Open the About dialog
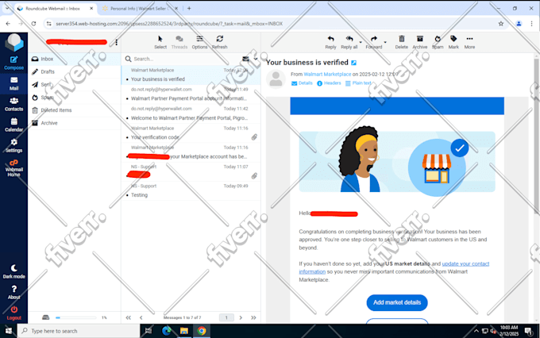This screenshot has width=540, height=338. click(x=13, y=293)
